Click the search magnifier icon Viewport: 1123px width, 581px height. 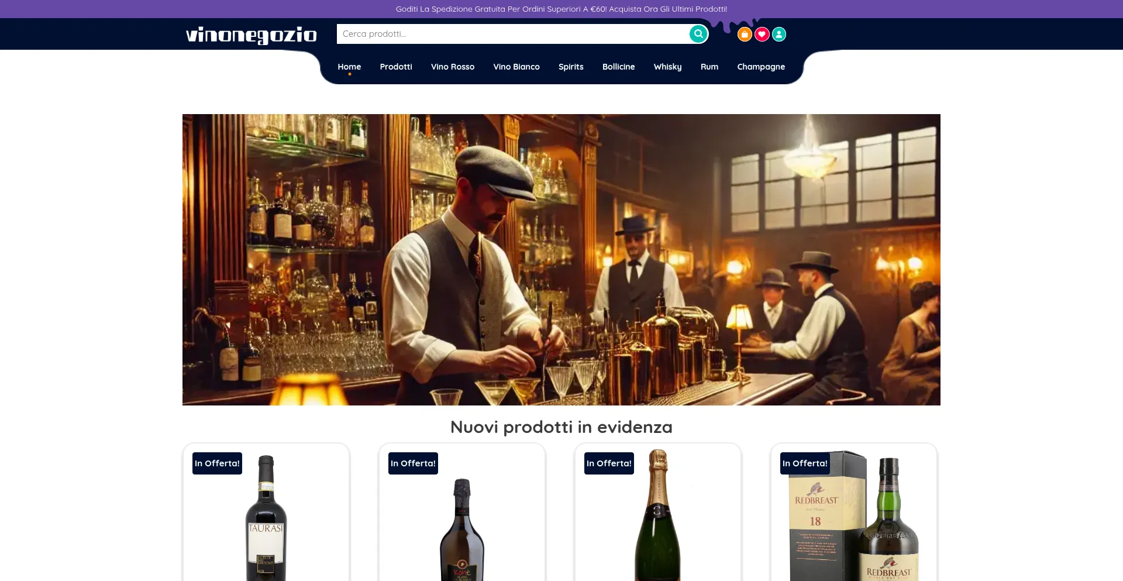point(698,33)
